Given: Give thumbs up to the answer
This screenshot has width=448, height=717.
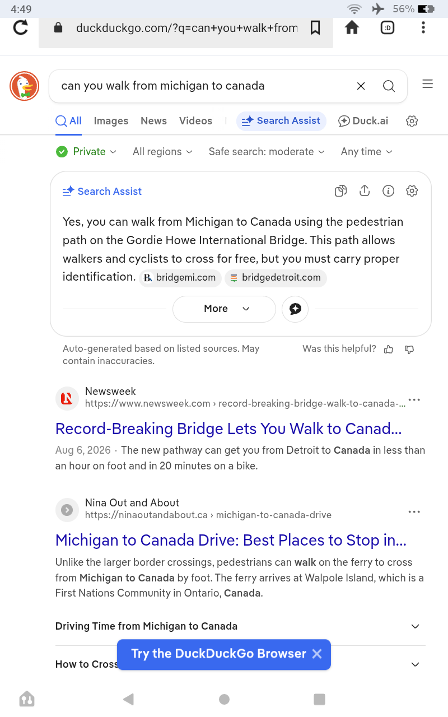Looking at the screenshot, I should pos(389,349).
